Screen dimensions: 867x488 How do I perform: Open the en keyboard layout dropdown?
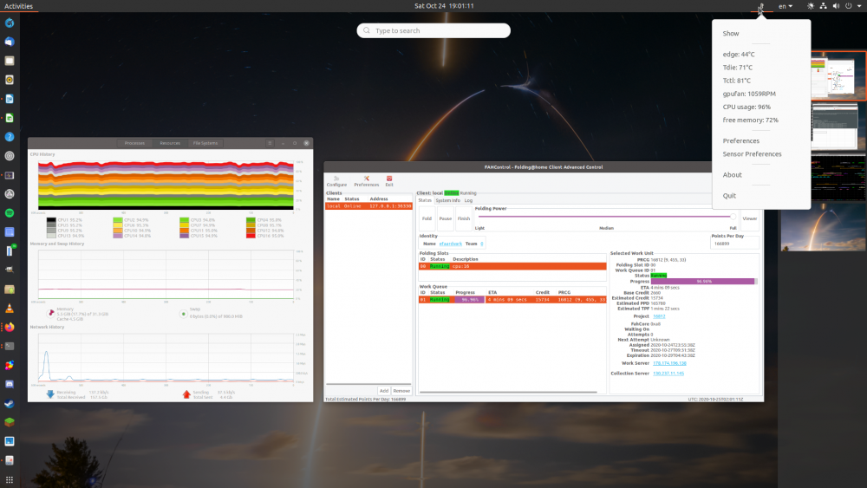tap(786, 6)
